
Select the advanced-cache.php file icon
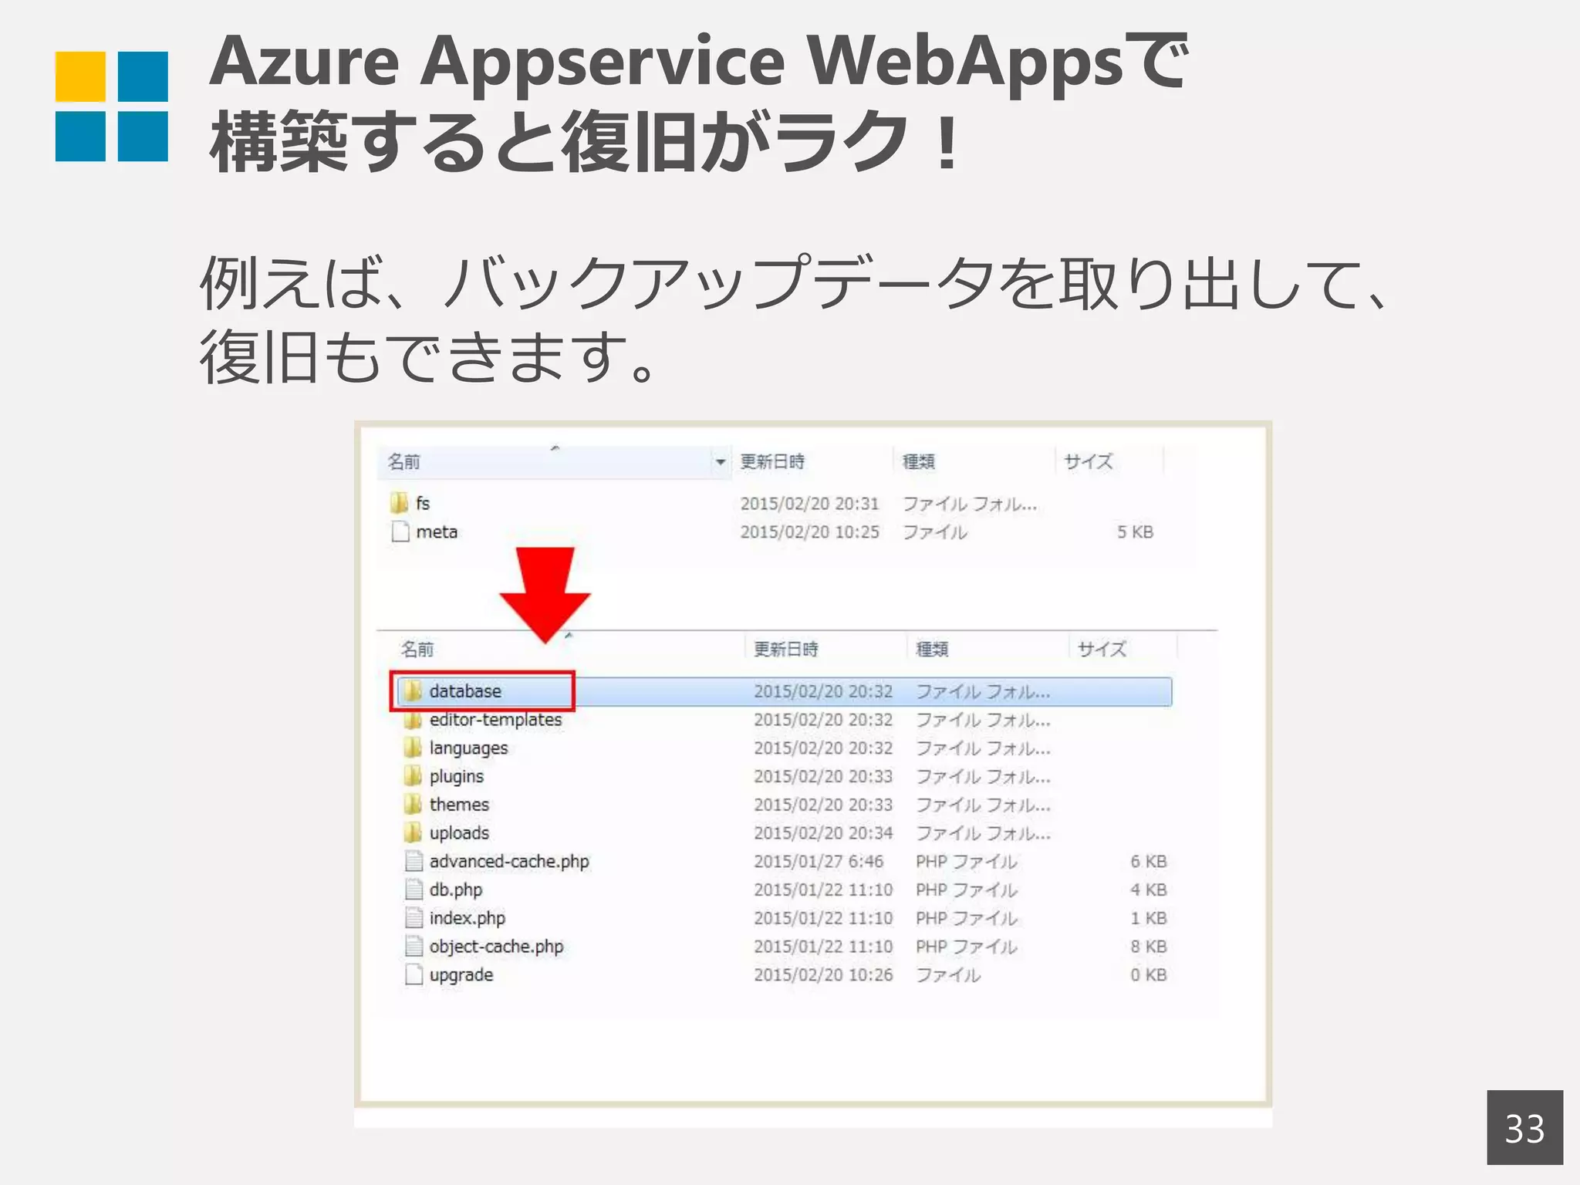414,861
